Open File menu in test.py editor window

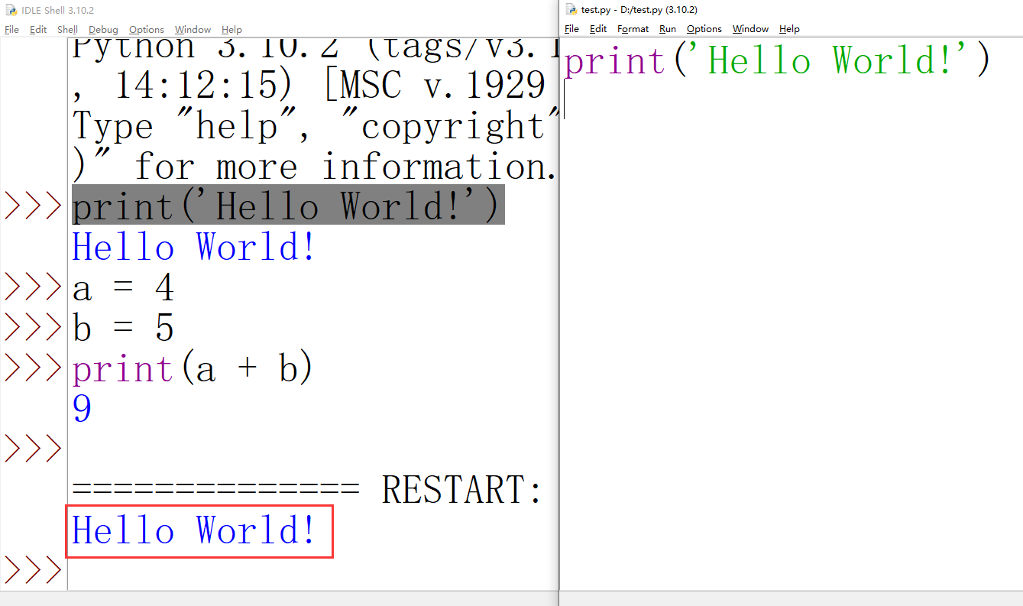click(x=571, y=29)
